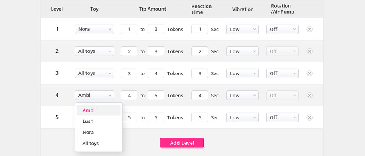Open level 1 Rotation/Air Pump Off dropdown
Screen dimensions: 365x156
coord(282,29)
